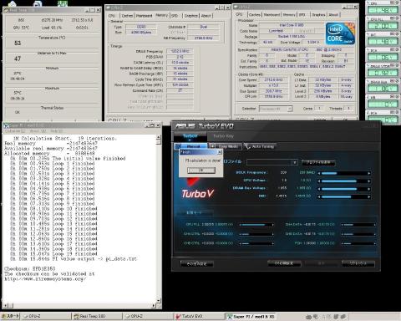Click Super PI horizontal scrollbar right arrow

(x=153, y=306)
